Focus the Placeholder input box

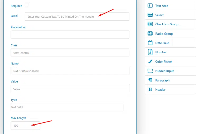click(70, 35)
